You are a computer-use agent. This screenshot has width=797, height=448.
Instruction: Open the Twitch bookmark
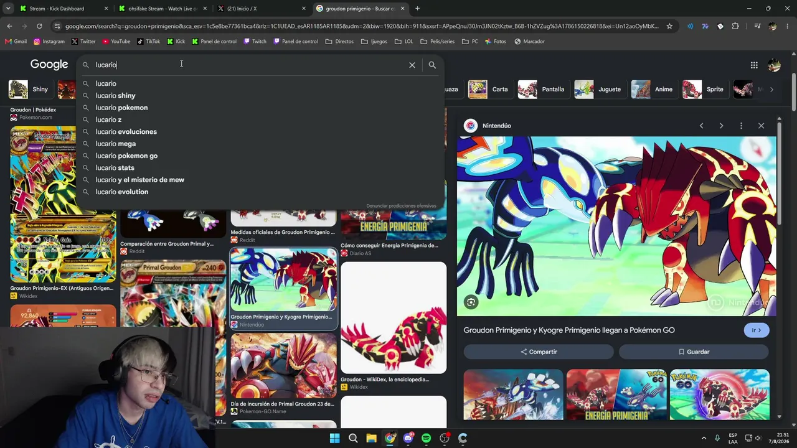255,42
